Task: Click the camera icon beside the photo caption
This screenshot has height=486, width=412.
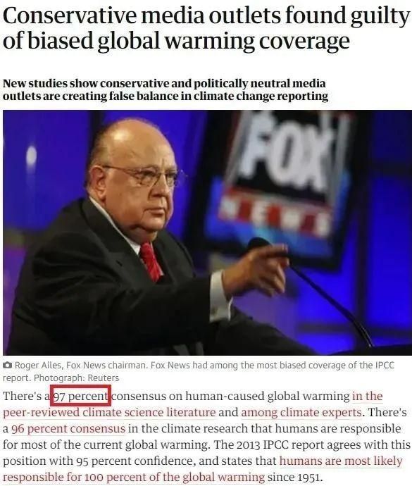Action: 8,365
